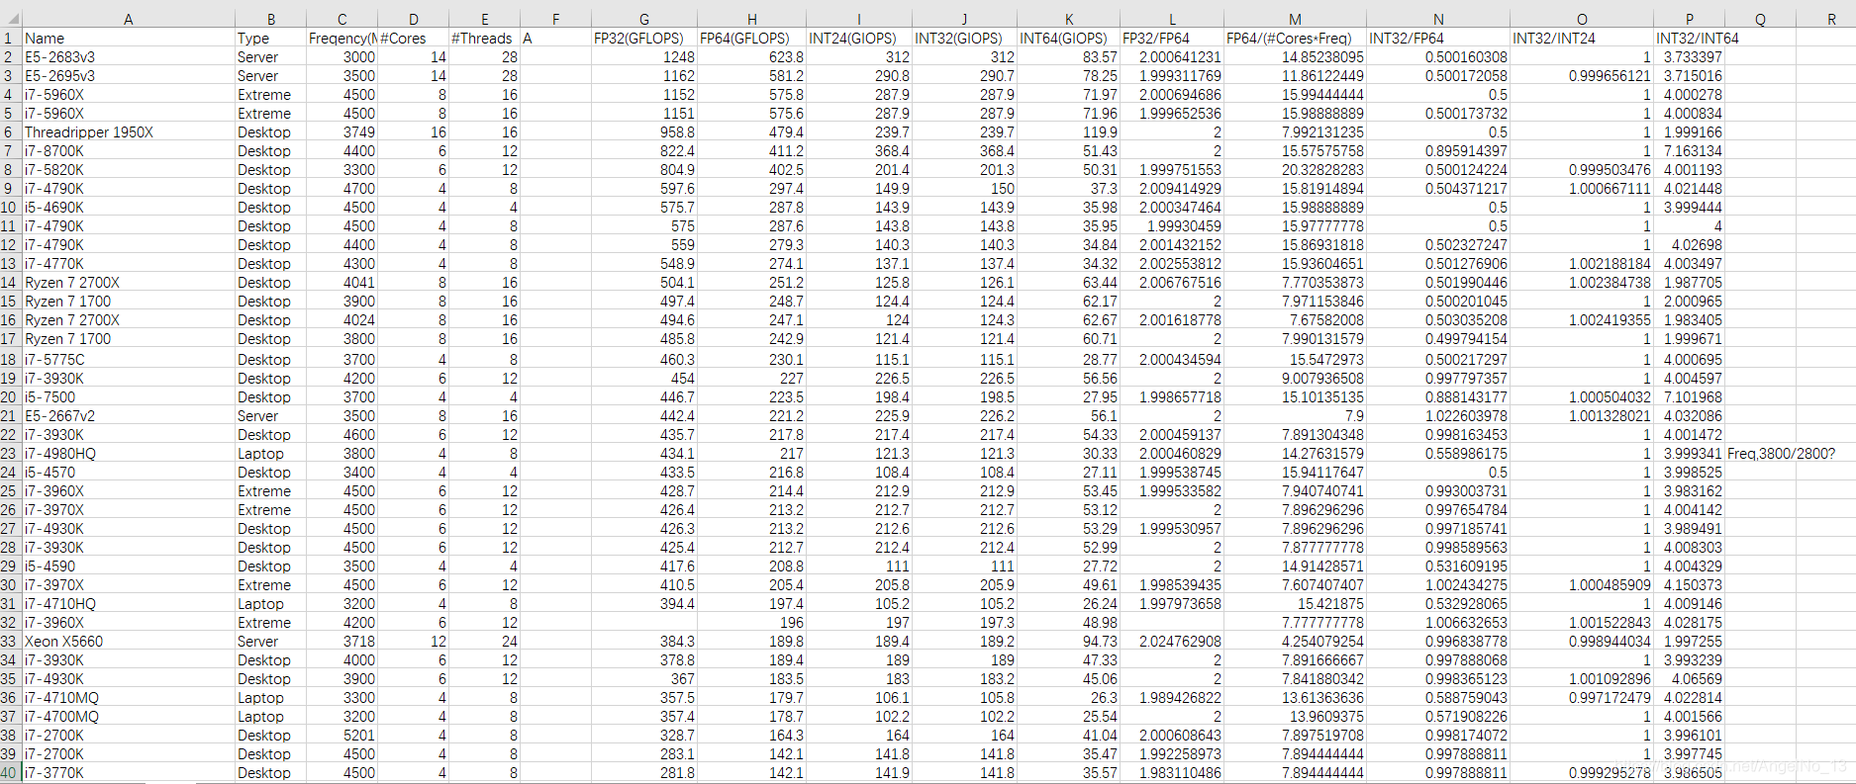The width and height of the screenshot is (1856, 784).
Task: Select row 23 header number
Action: [x=9, y=454]
